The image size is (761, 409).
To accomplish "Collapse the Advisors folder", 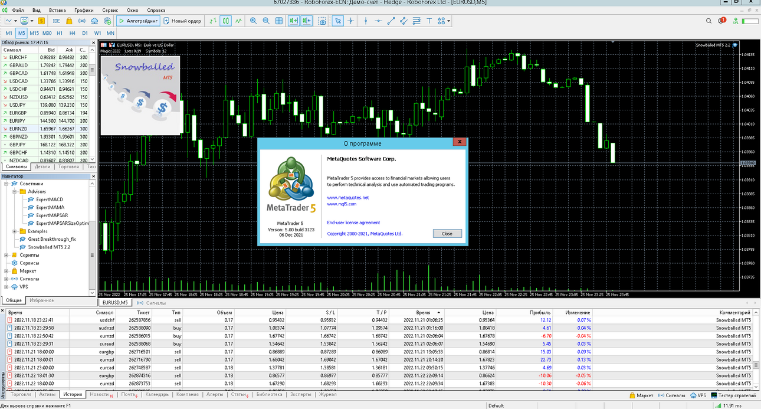I will (15, 191).
